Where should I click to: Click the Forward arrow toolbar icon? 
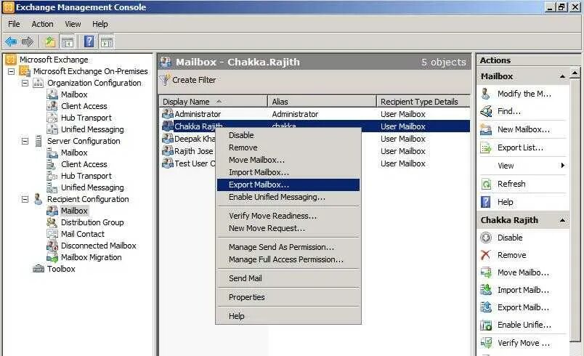click(x=28, y=41)
